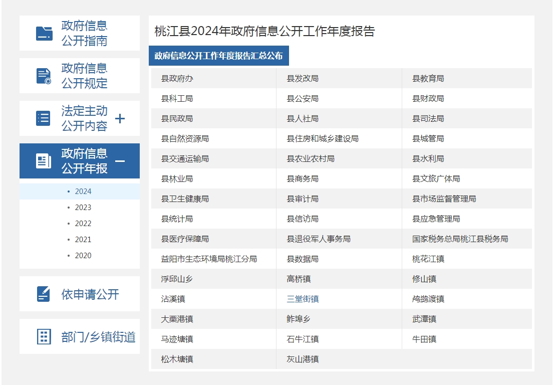The height and width of the screenshot is (385, 556).
Task: Choose year 2021 in the sidebar
Action: point(83,240)
